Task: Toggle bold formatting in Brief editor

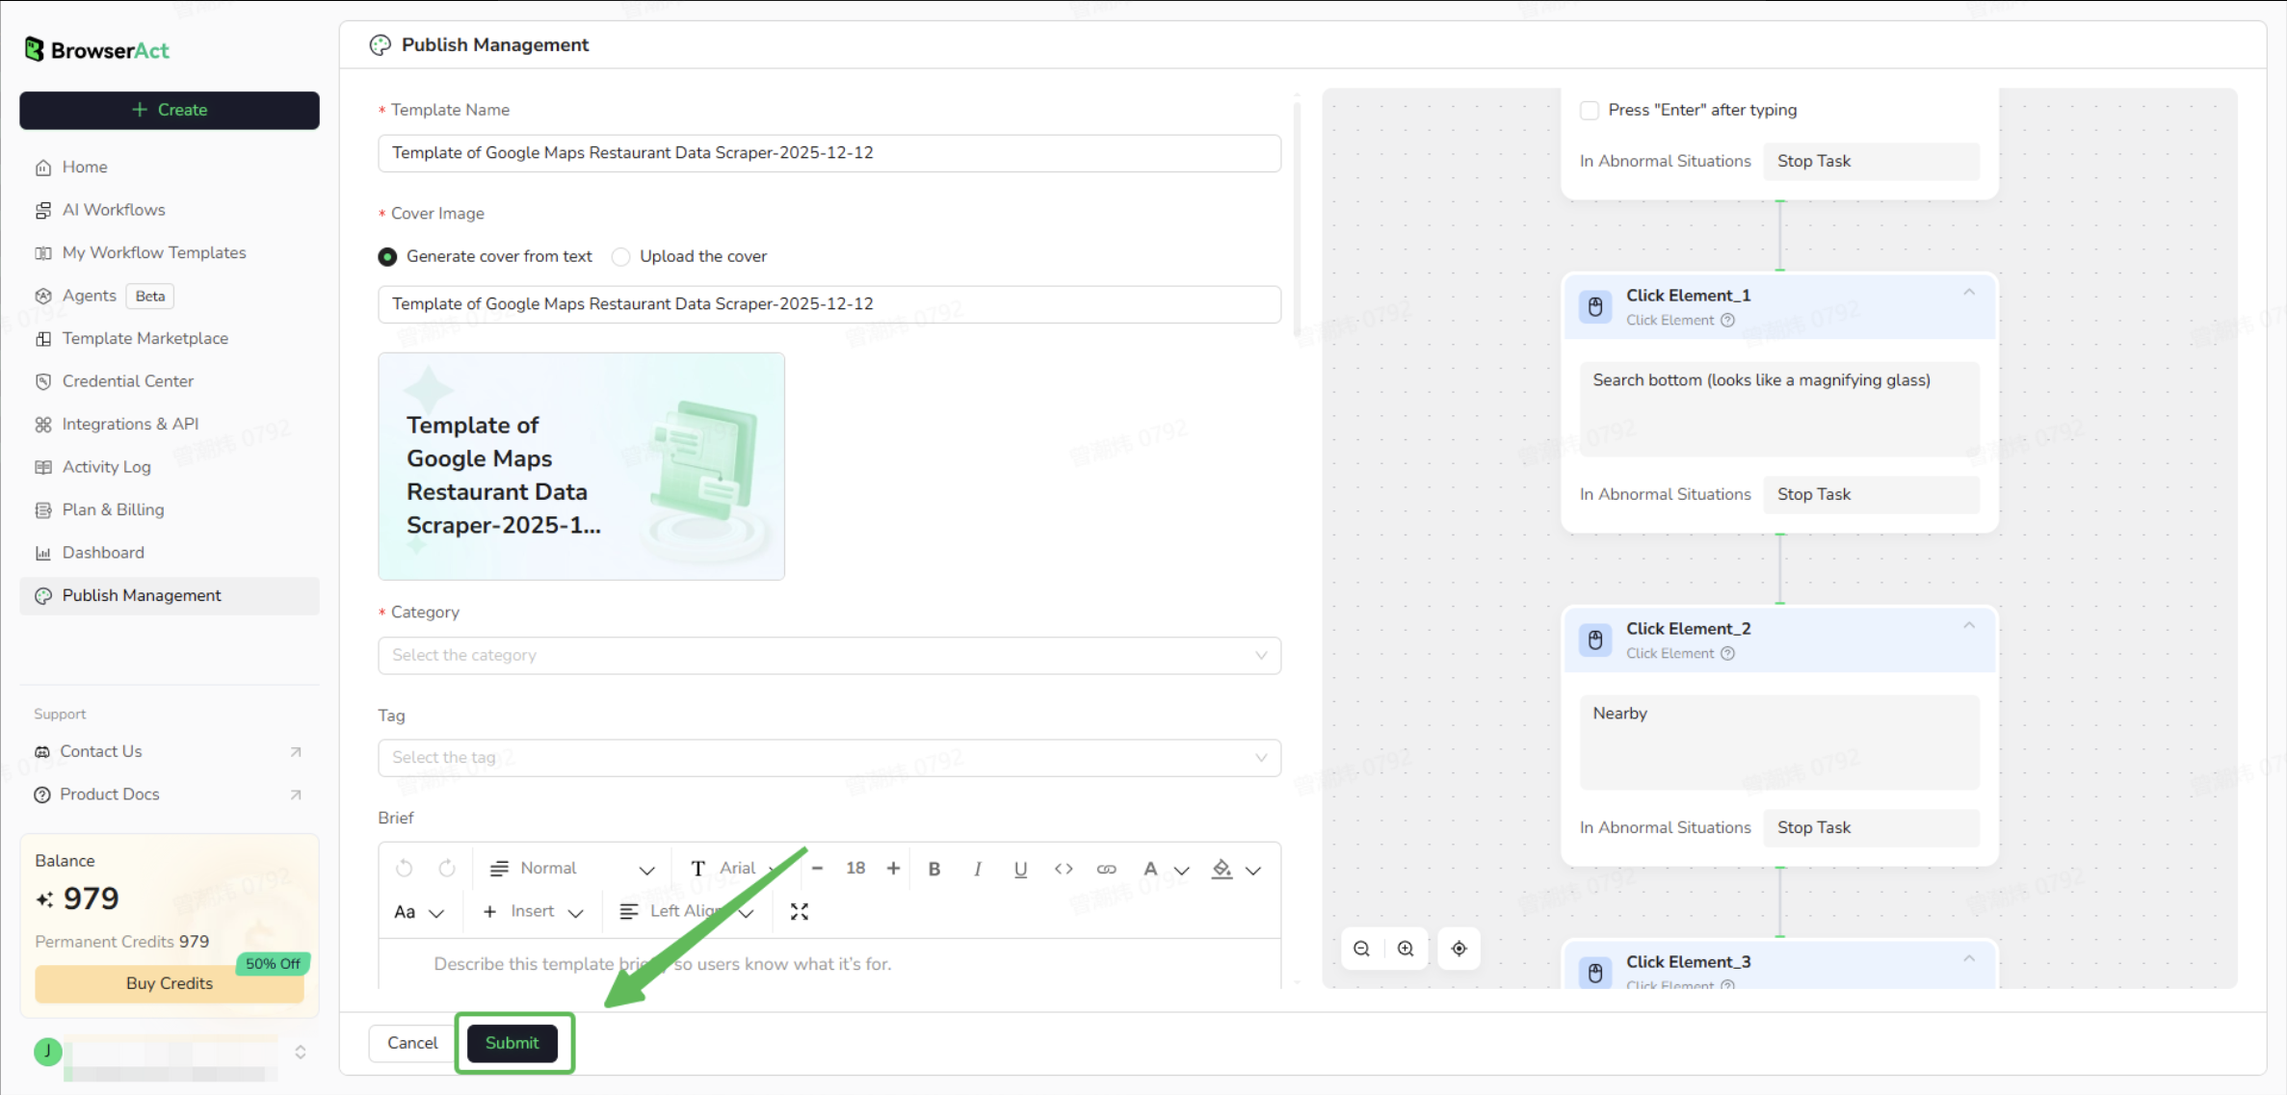Action: pyautogui.click(x=933, y=869)
